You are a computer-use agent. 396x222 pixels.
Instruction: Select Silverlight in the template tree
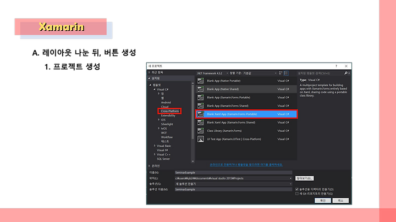(x=167, y=124)
